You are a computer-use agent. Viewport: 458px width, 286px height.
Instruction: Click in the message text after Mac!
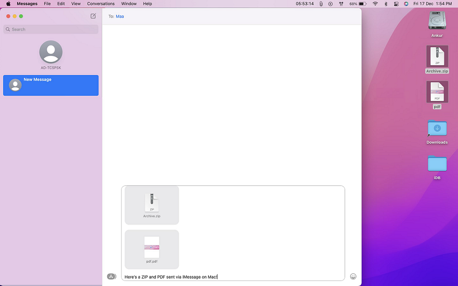click(x=218, y=277)
